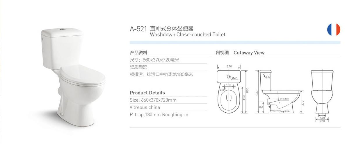
Task: Click the flush button on toilet tank photo
Action: 62,29
